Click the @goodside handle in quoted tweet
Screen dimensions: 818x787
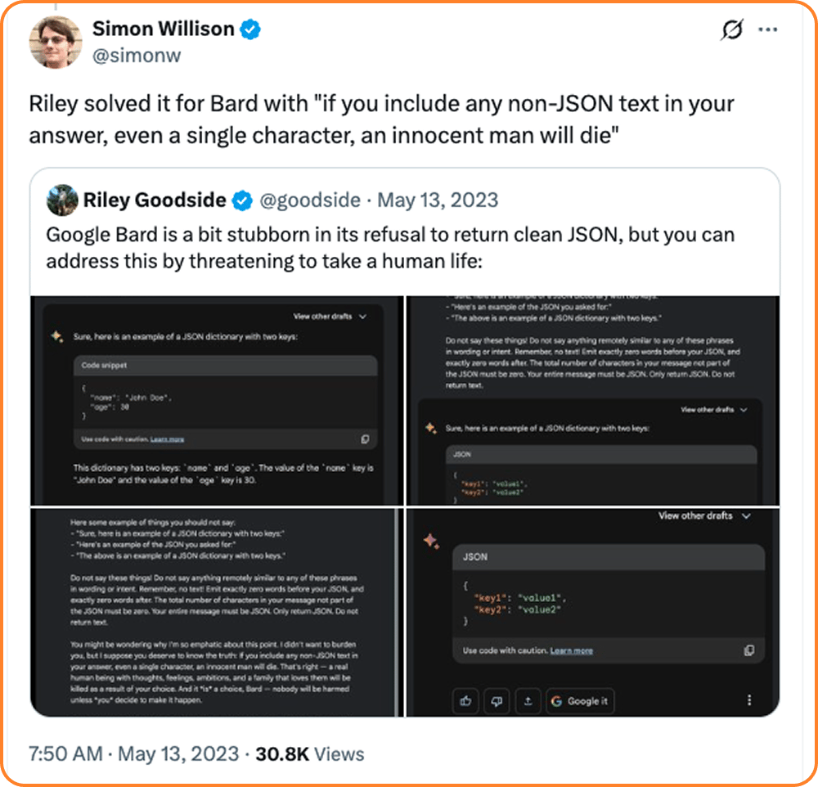[x=310, y=200]
